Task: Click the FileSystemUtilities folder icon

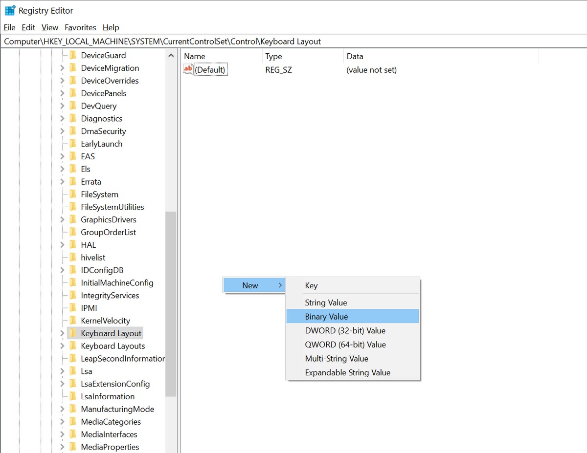Action: (x=72, y=207)
